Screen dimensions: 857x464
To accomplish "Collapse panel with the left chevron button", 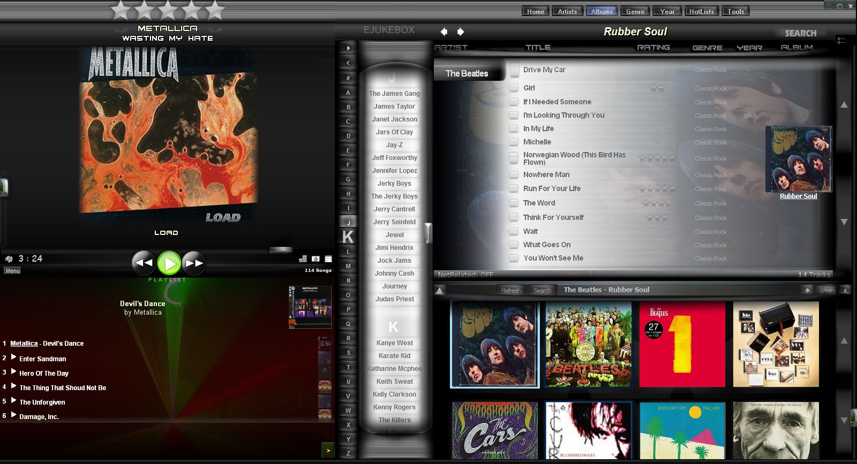I will [x=348, y=63].
